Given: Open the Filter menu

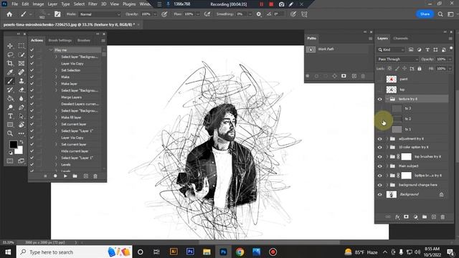Looking at the screenshot, I should (x=93, y=4).
